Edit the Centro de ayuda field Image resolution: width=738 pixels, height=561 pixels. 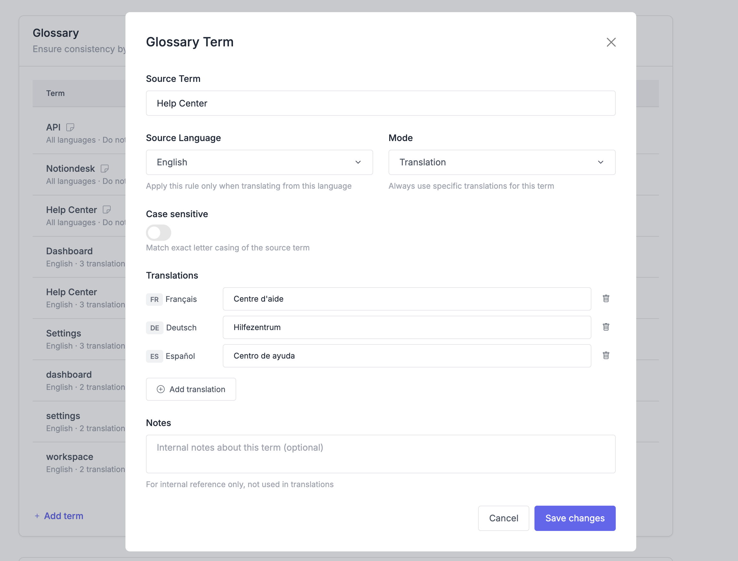point(406,356)
